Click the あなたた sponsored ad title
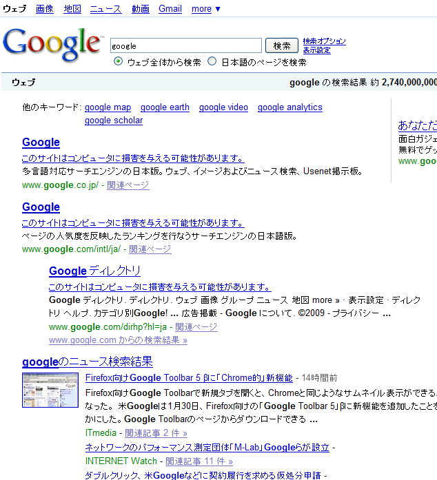This screenshot has width=437, height=480. coord(418,125)
